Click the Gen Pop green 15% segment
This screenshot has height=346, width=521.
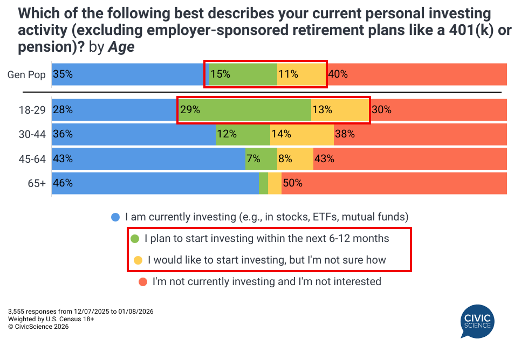[x=243, y=74]
